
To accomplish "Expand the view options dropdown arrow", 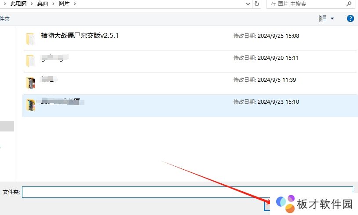I will (x=332, y=18).
